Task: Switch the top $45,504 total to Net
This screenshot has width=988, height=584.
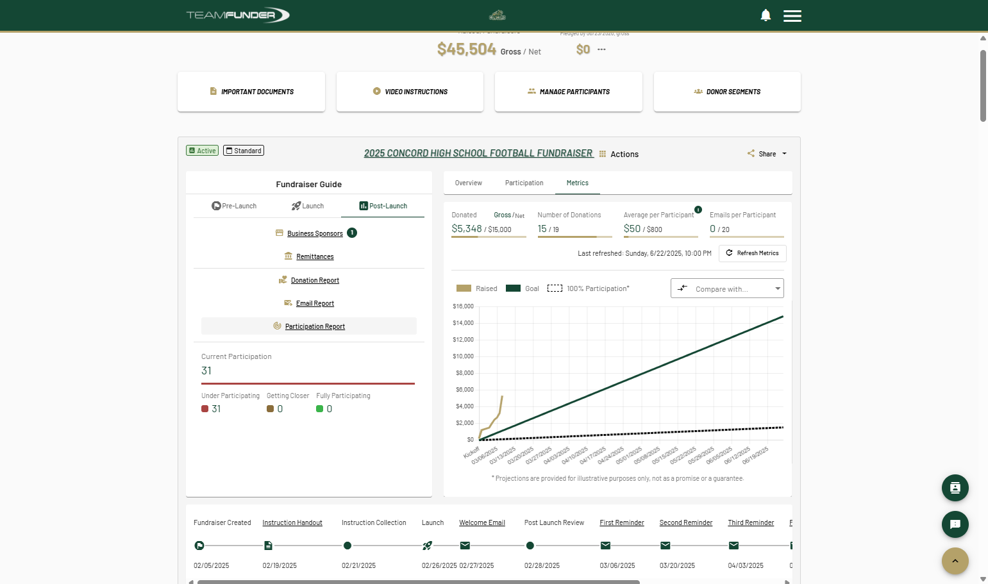Action: [535, 52]
